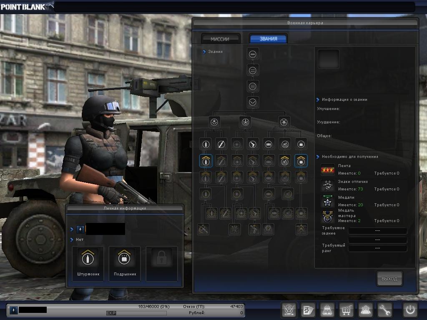Select the plain explosive pack rank without chevron

301,144
